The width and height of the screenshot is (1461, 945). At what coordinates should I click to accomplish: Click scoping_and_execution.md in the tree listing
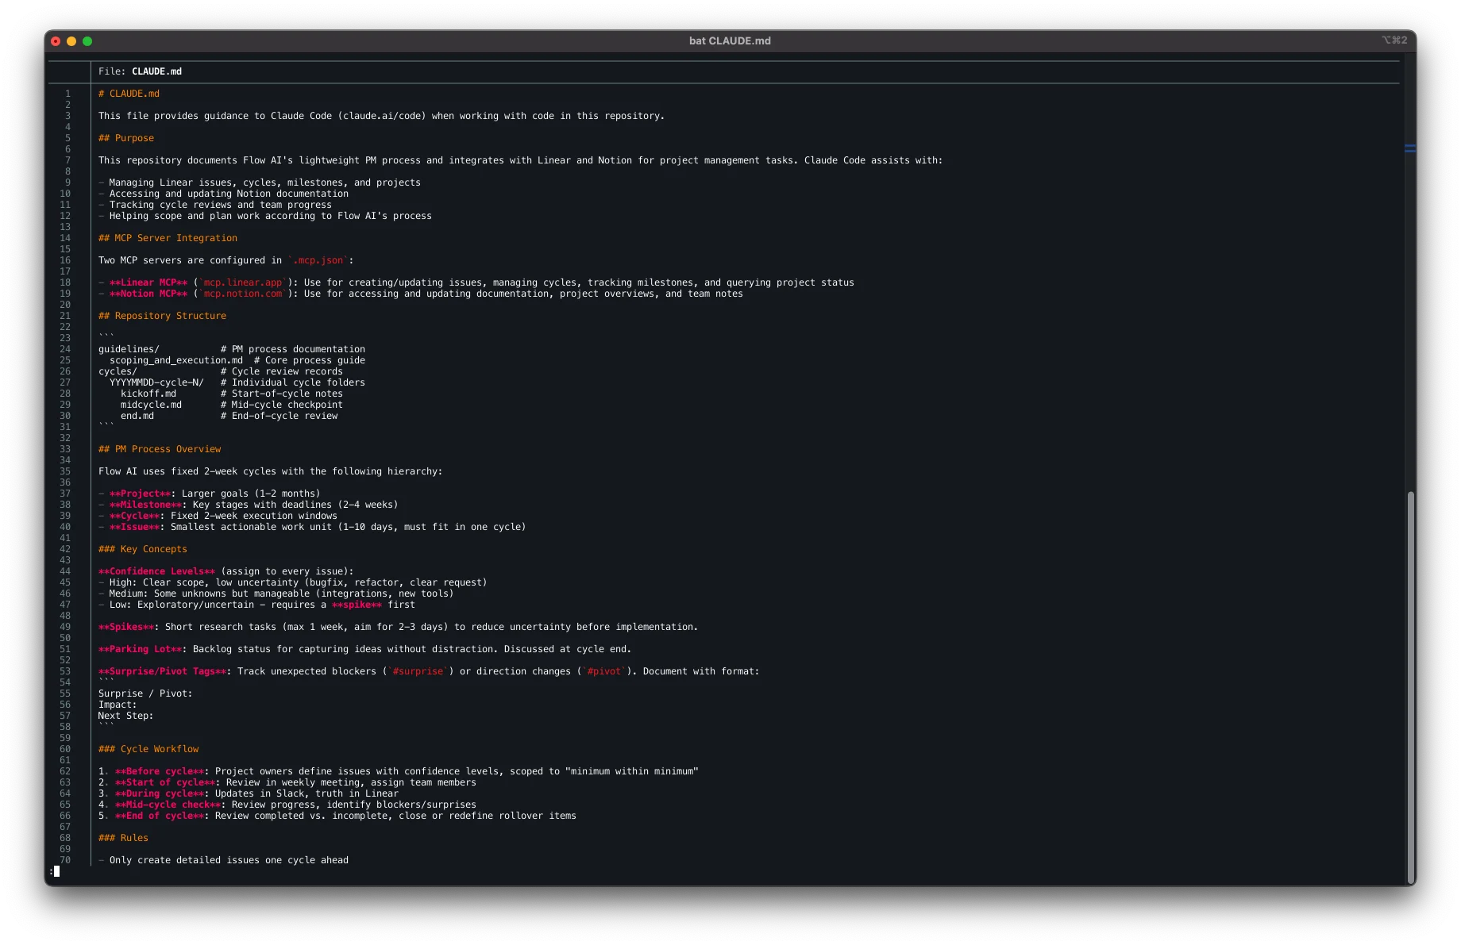[x=175, y=360]
